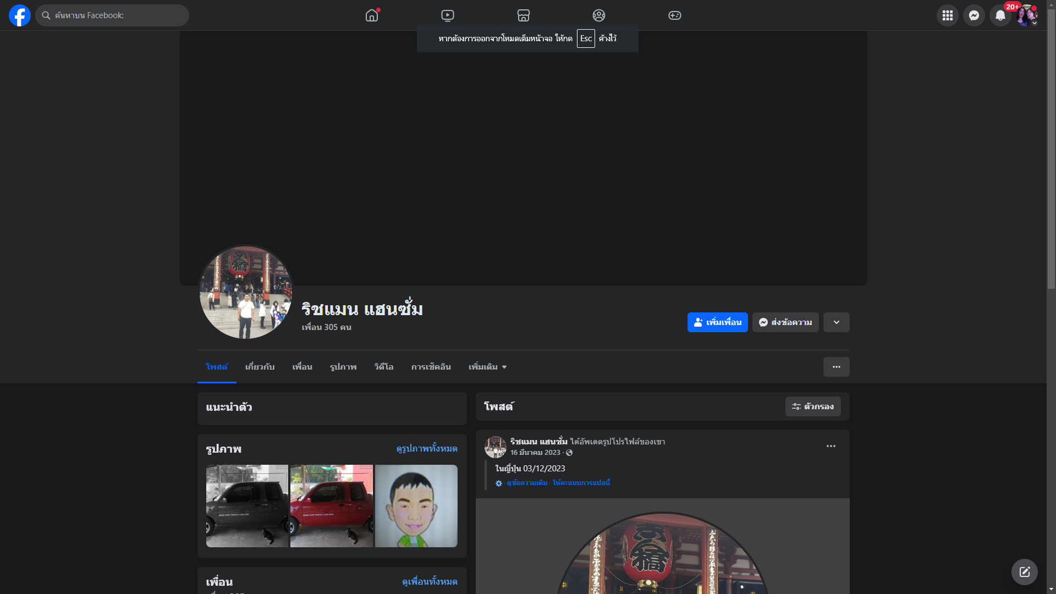Image resolution: width=1056 pixels, height=594 pixels.
Task: Open the Groups icon
Action: pos(599,15)
